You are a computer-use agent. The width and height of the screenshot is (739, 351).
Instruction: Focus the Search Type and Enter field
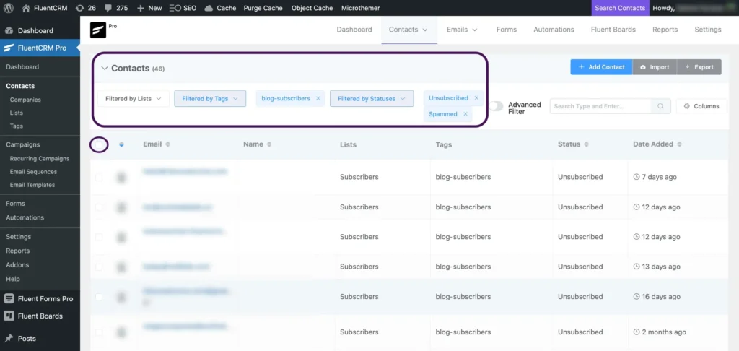(x=600, y=106)
